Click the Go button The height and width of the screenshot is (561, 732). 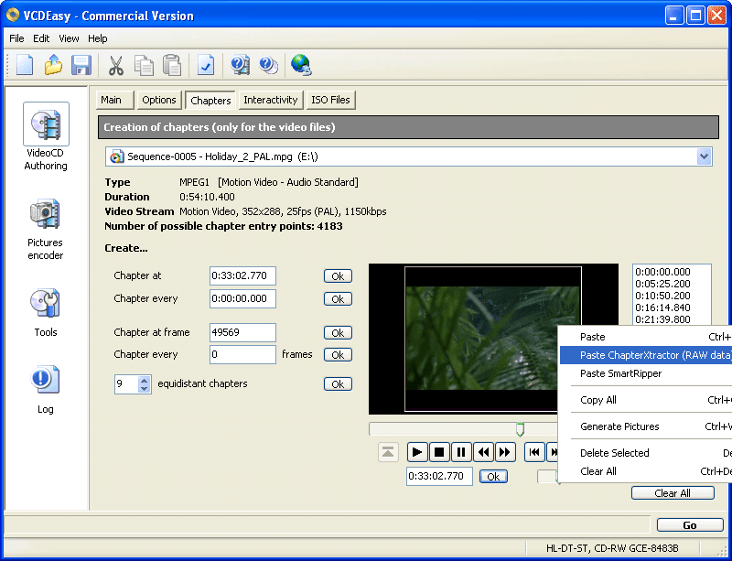pyautogui.click(x=690, y=525)
